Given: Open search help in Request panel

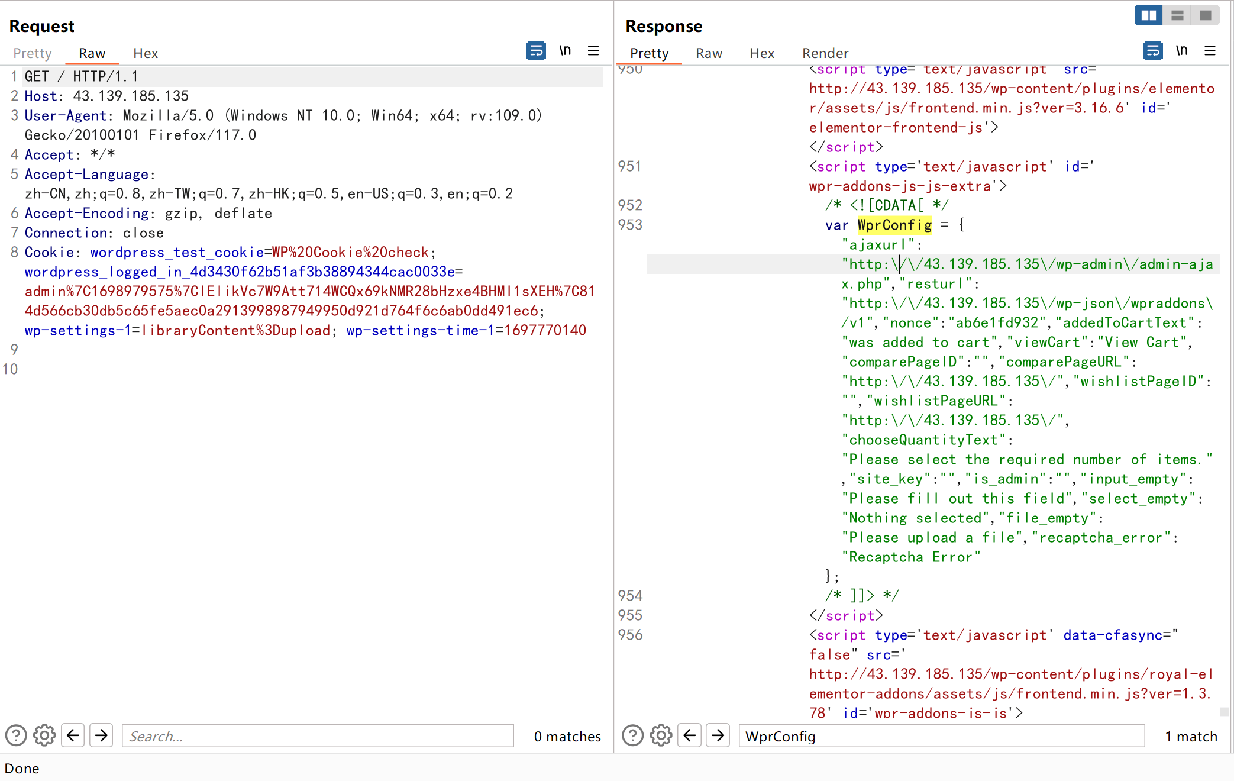Looking at the screenshot, I should [16, 735].
